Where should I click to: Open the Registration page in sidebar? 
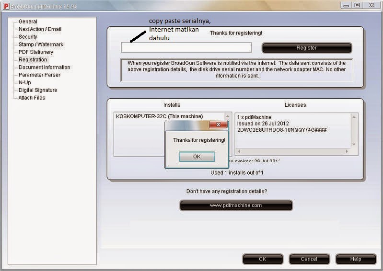(33, 60)
